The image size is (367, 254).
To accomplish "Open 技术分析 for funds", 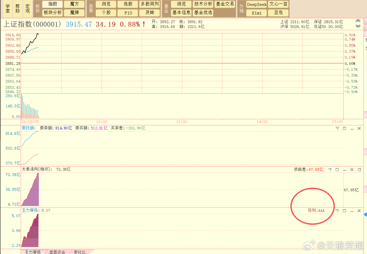I will [x=203, y=4].
